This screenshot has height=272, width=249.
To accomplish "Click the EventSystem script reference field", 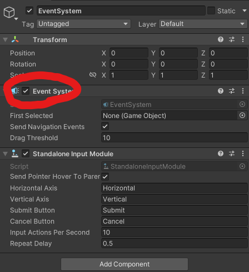I will pos(170,105).
